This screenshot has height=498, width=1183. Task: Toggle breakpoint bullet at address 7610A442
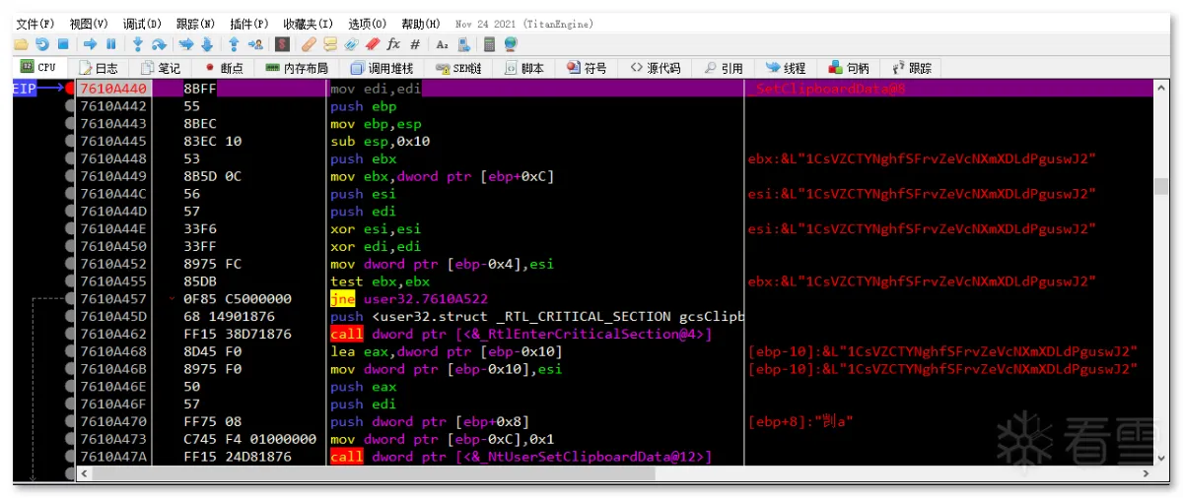(70, 106)
